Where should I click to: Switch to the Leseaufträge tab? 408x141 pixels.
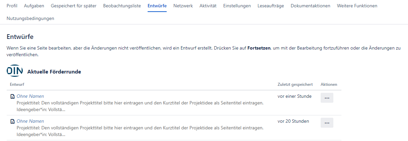tap(271, 6)
